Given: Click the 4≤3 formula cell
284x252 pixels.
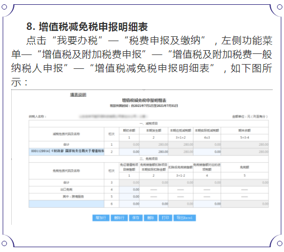Looking at the screenshot, I should 207,138.
